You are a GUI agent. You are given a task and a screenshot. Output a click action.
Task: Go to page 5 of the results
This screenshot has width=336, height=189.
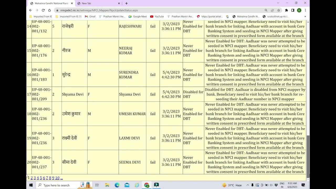[x=41, y=178]
